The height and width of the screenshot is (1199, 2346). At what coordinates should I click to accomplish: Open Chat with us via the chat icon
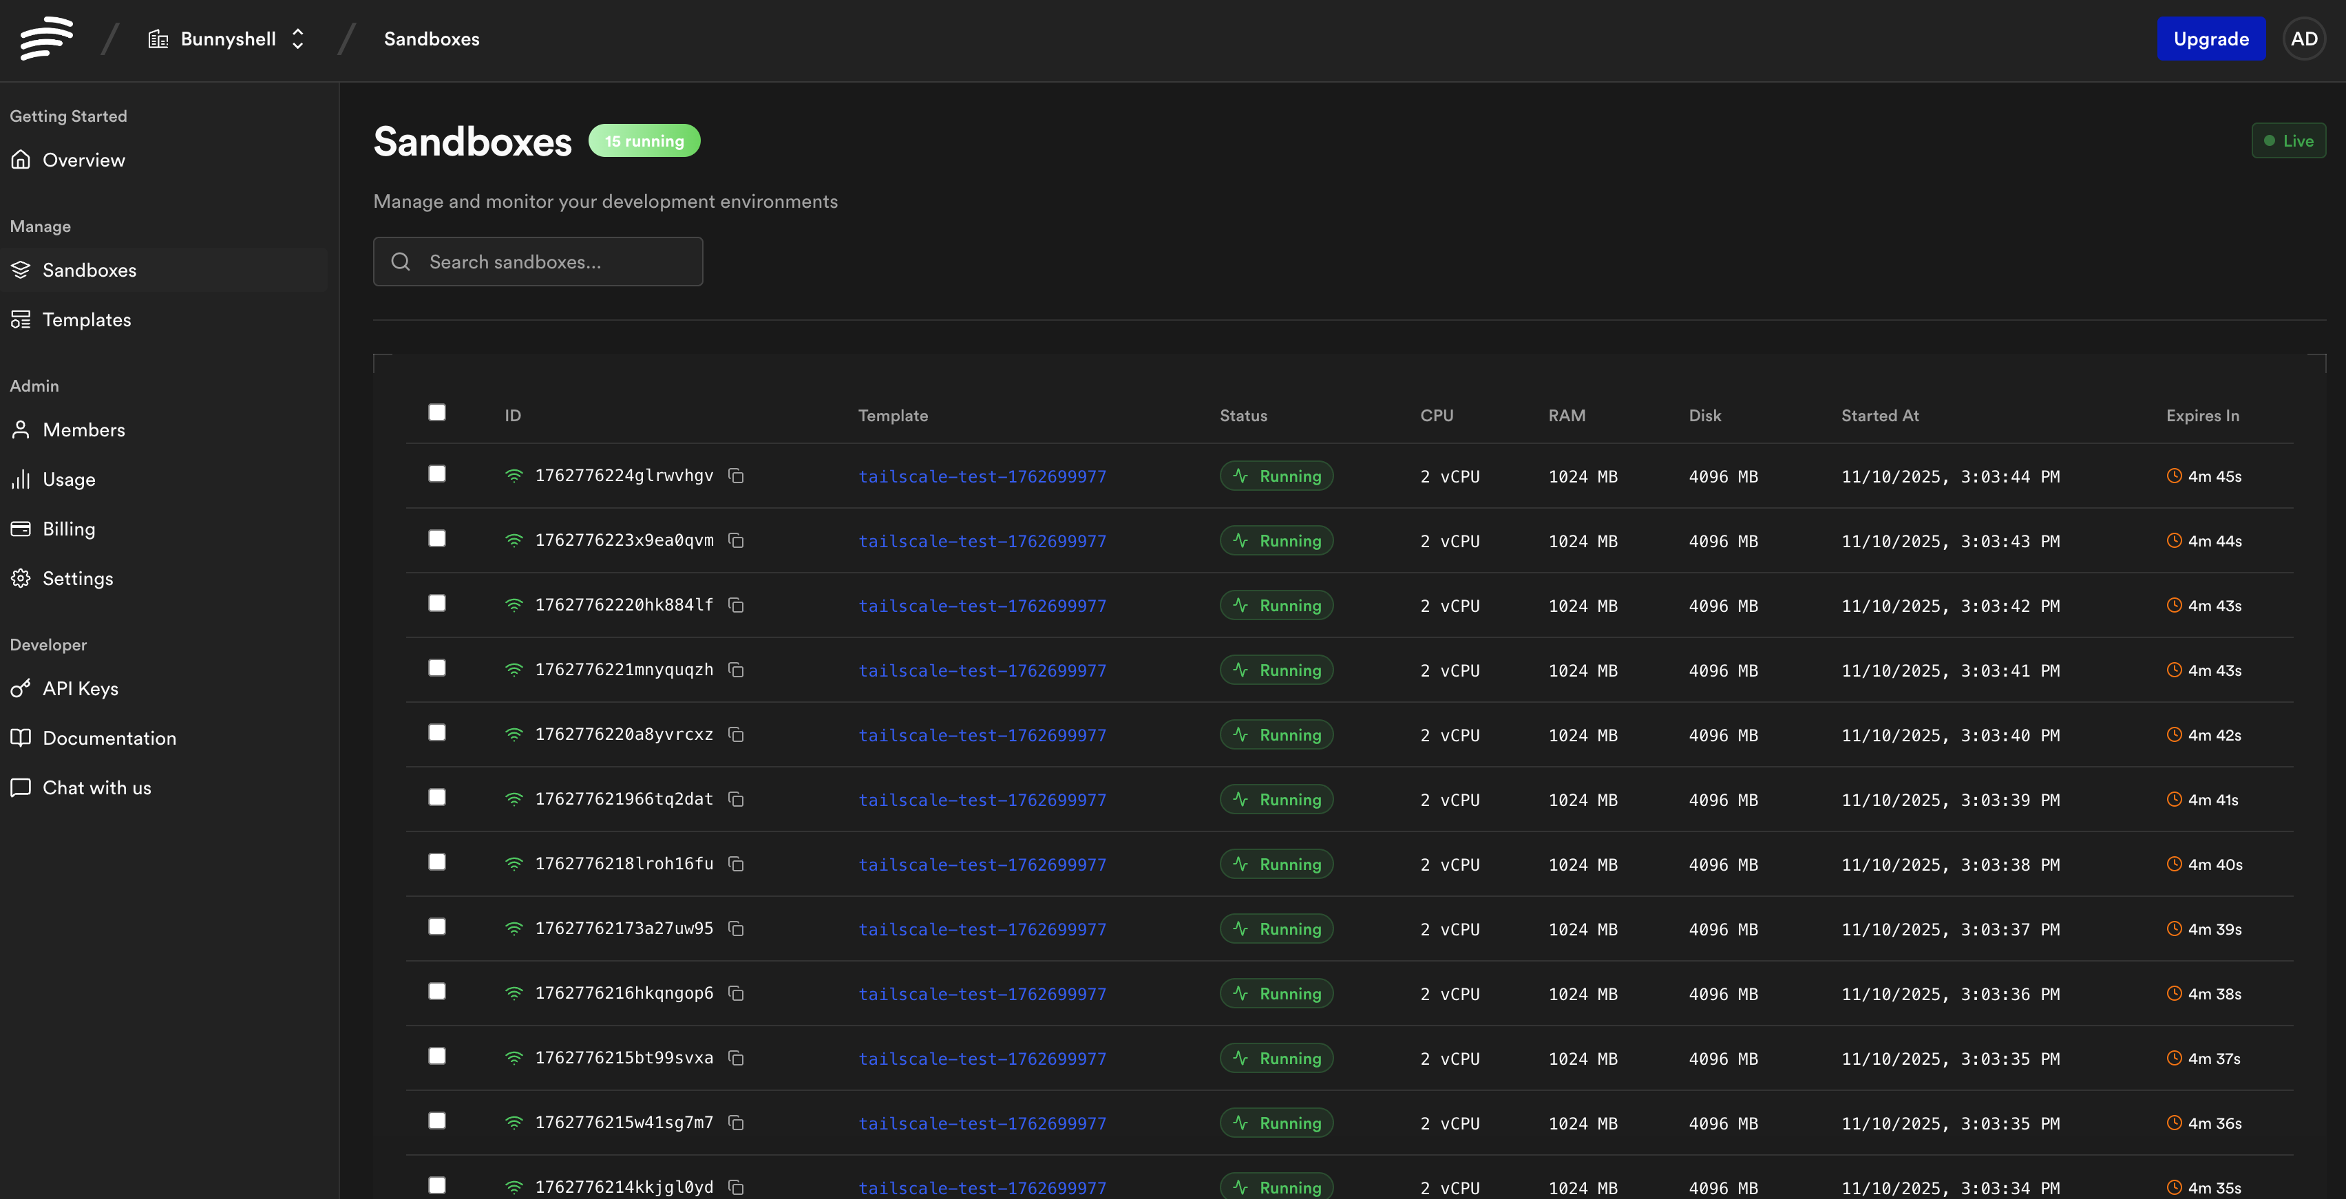tap(21, 787)
